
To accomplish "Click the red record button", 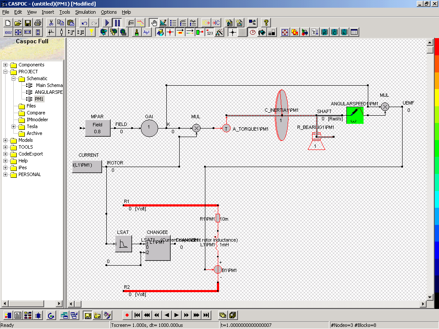I will 127,315.
